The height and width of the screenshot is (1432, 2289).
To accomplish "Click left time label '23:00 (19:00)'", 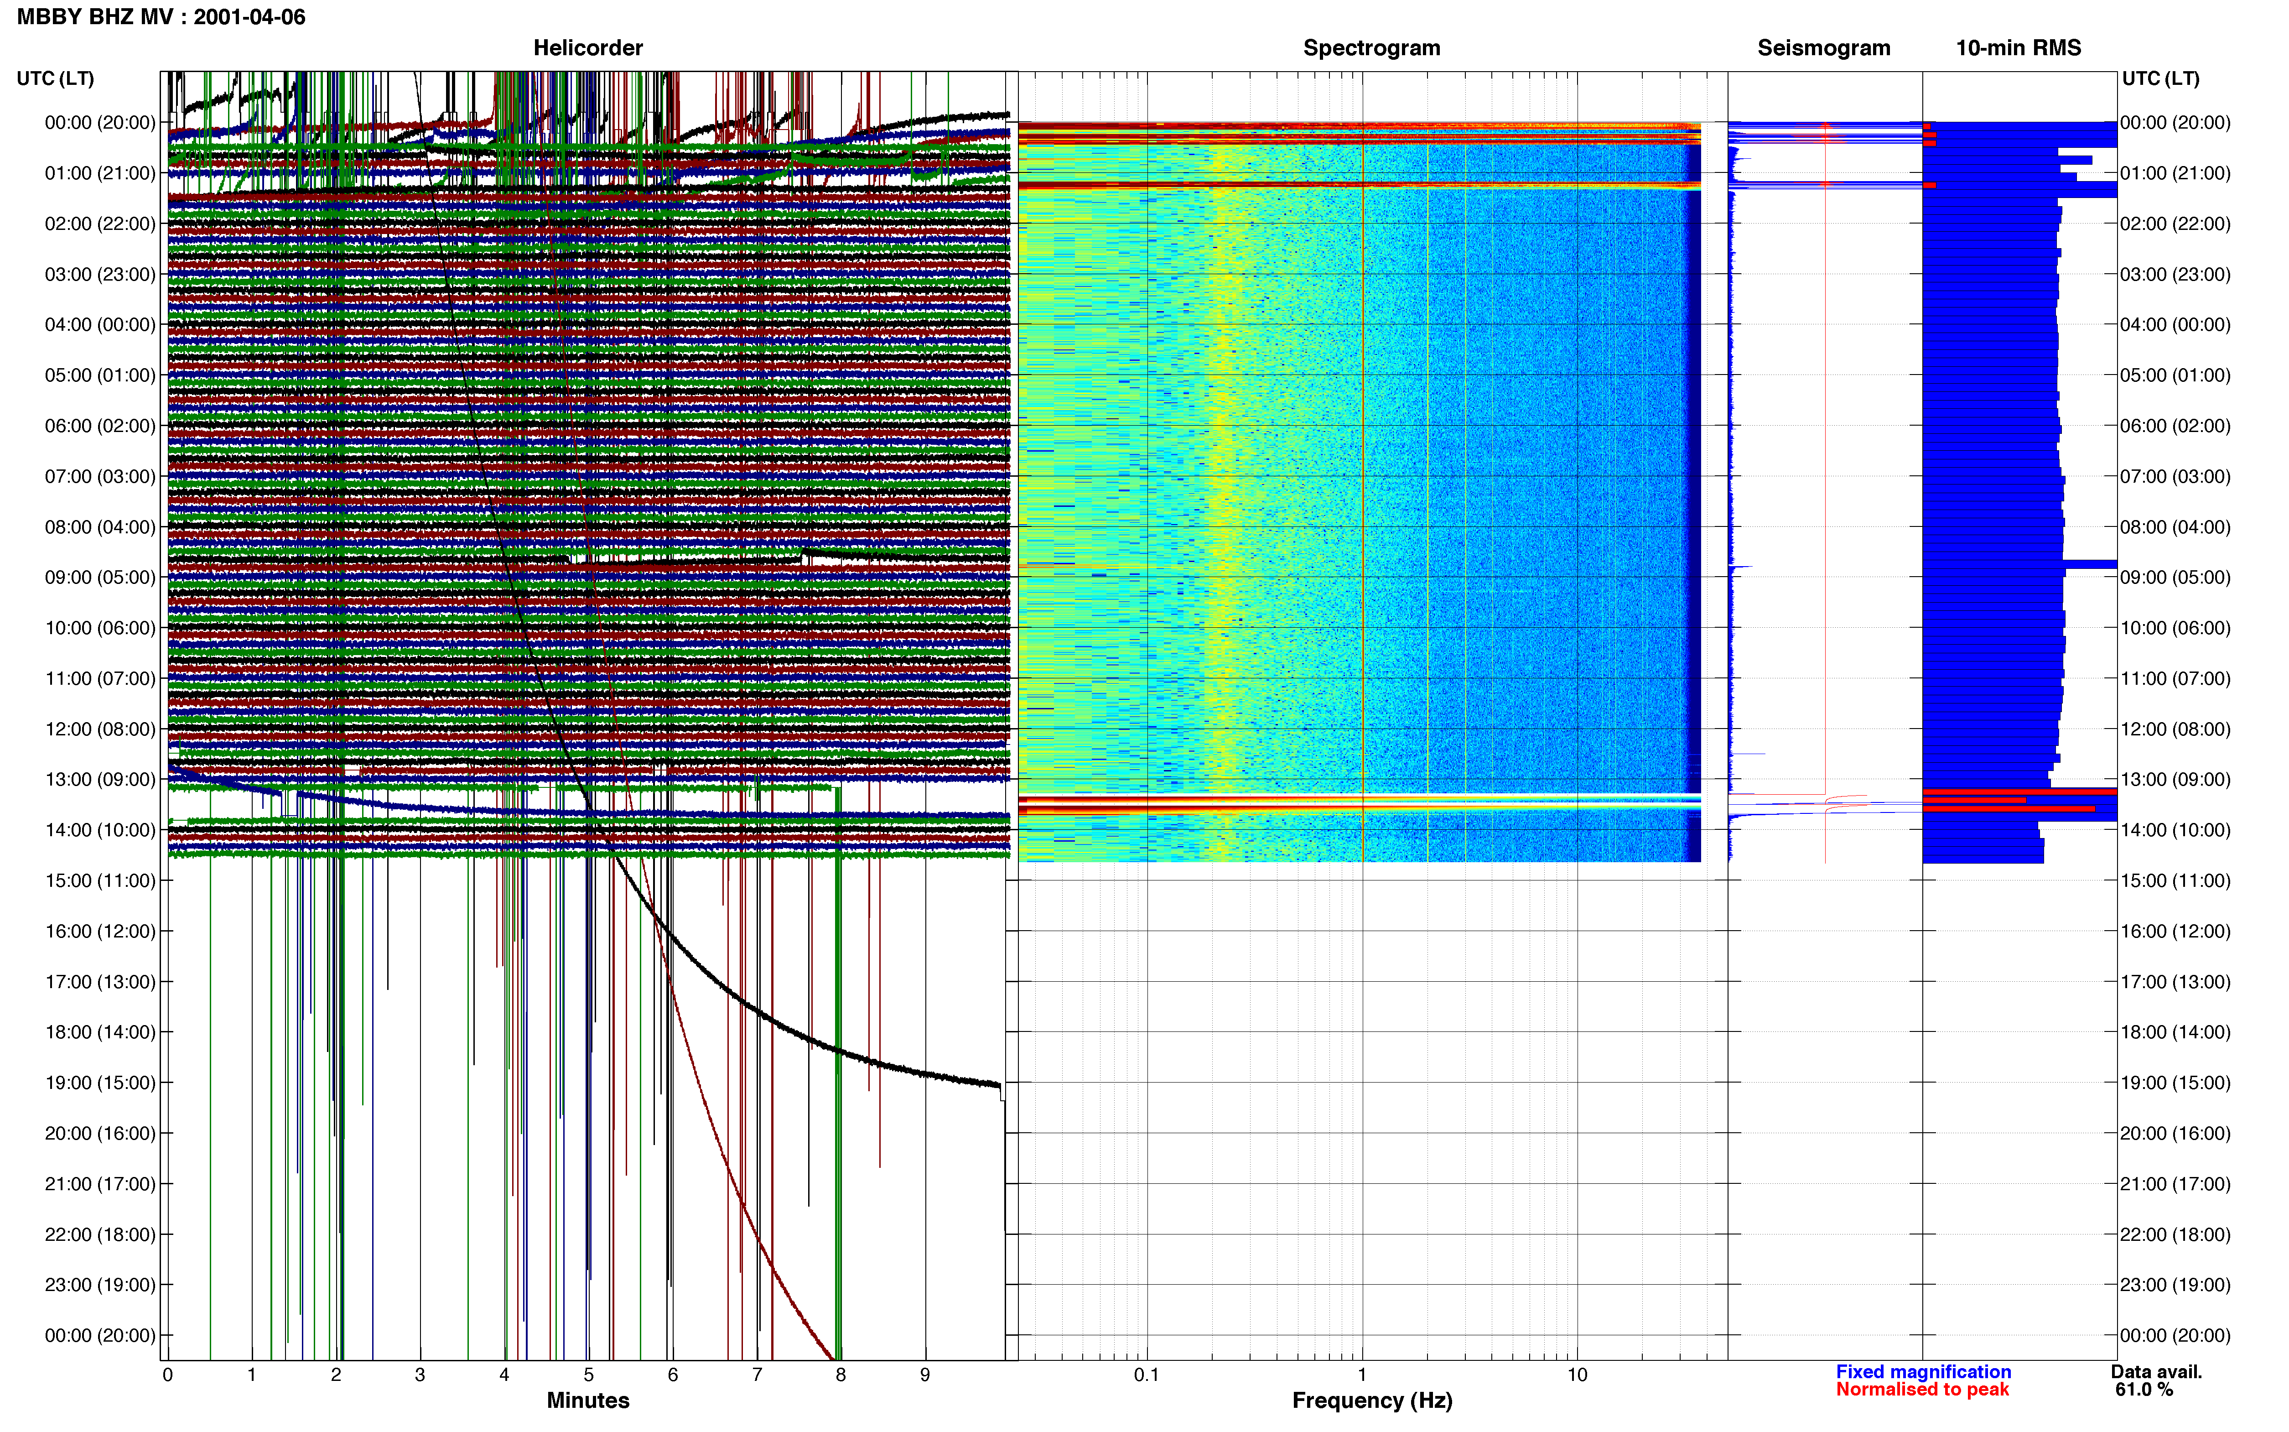I will pyautogui.click(x=100, y=1285).
